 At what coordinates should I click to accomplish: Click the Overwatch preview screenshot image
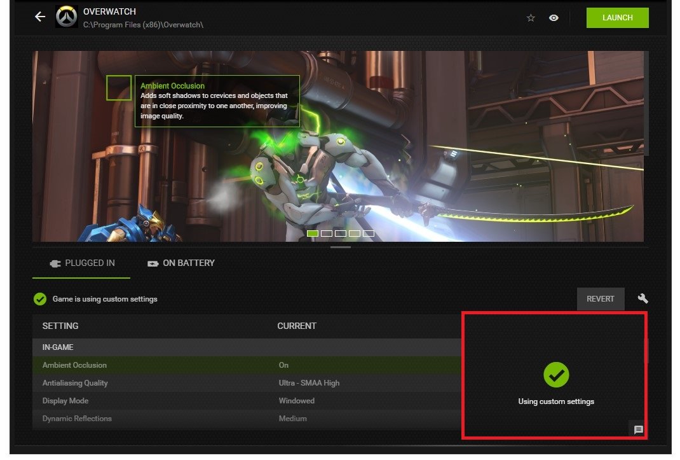pyautogui.click(x=338, y=146)
